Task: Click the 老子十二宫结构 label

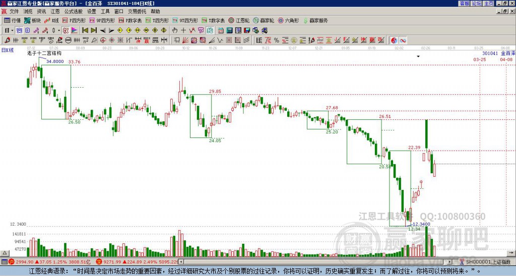Action: click(x=44, y=53)
